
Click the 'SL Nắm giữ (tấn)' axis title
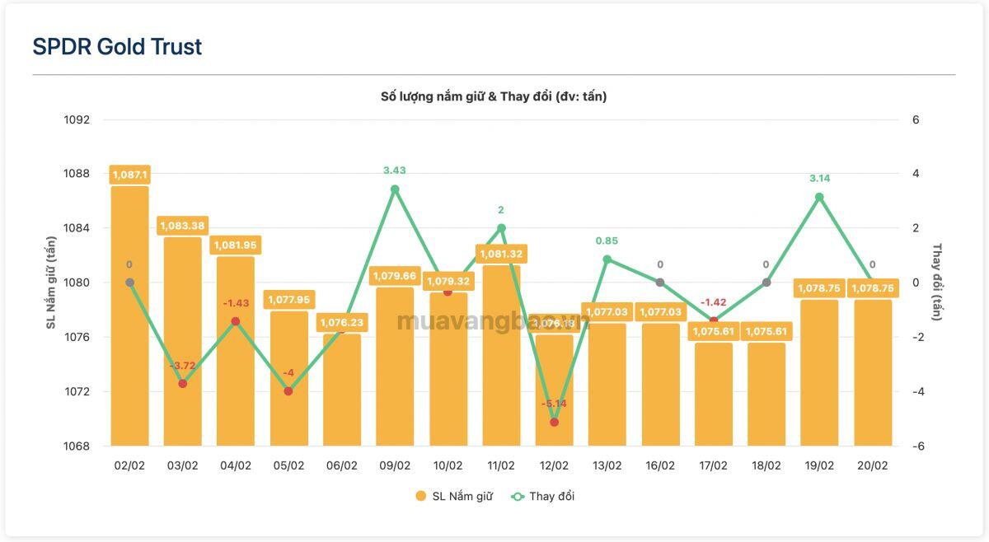coord(51,283)
